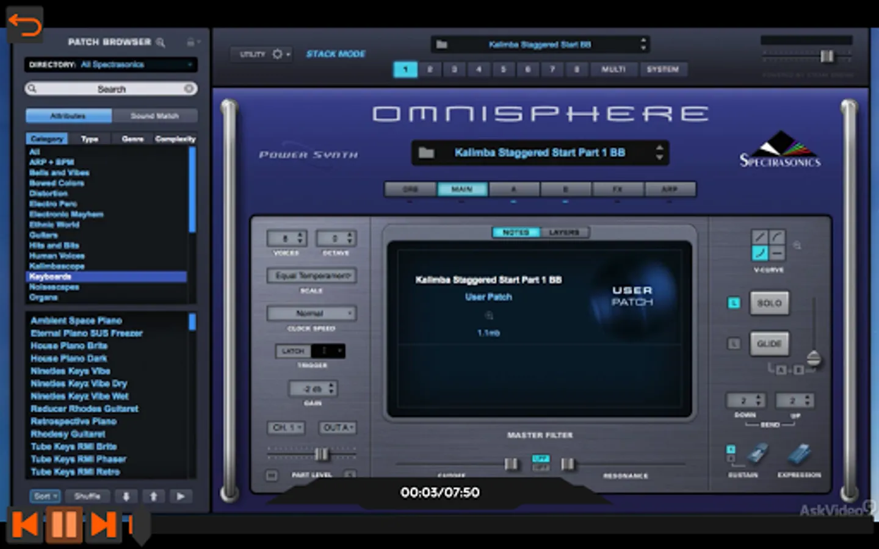879x549 pixels.
Task: Click the folder icon beside Kalimba Staggered Start BB
Action: [x=442, y=45]
